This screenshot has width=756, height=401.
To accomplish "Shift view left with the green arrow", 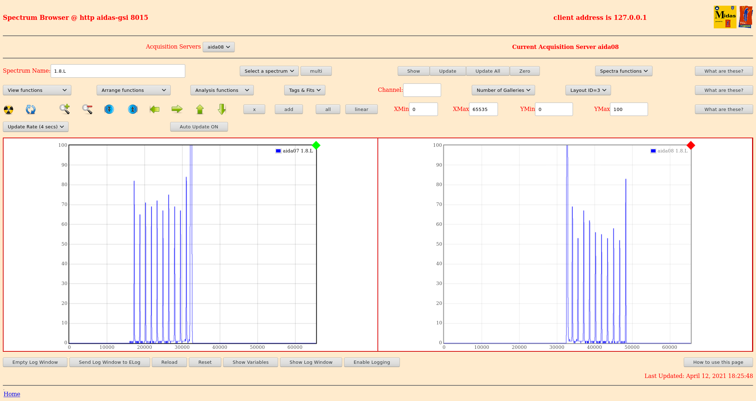I will click(154, 109).
